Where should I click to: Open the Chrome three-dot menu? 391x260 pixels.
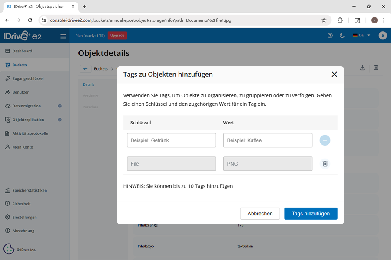click(384, 20)
